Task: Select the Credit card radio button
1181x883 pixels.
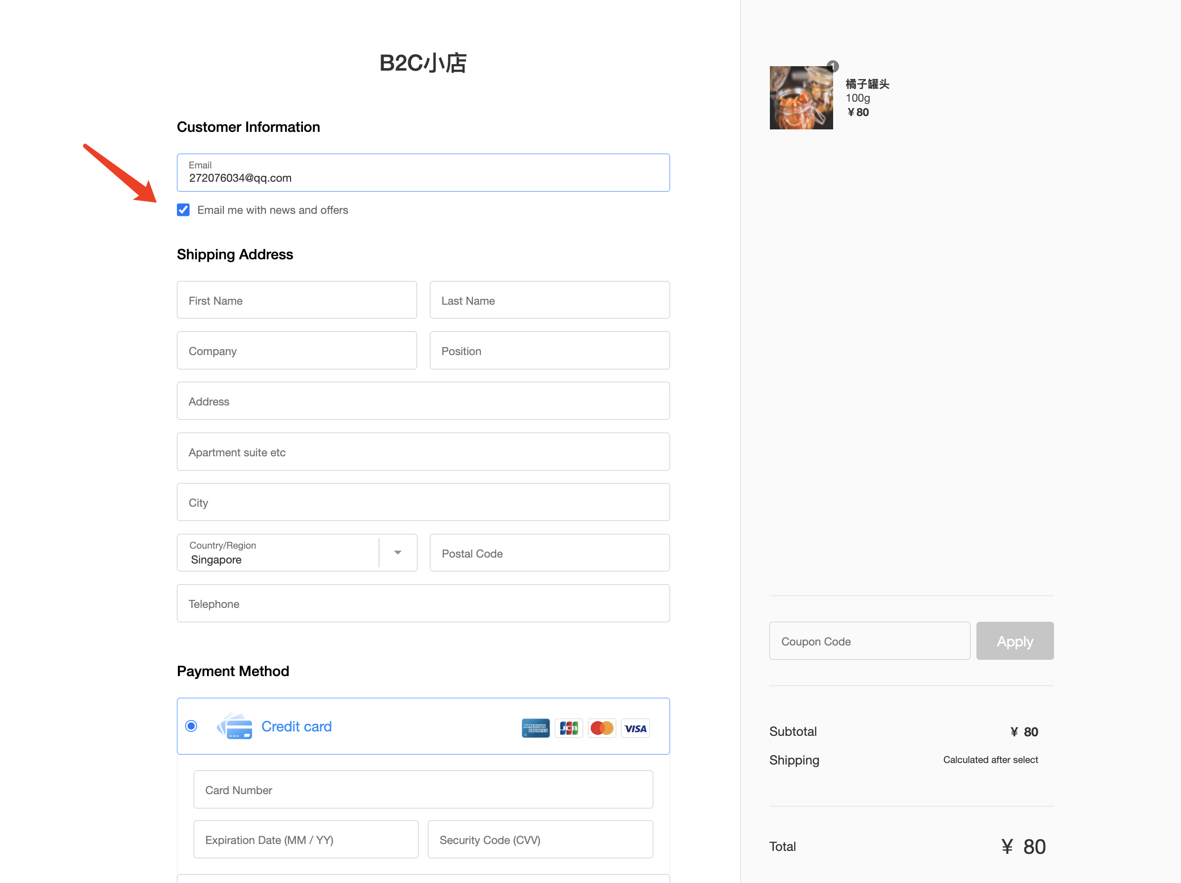Action: click(191, 725)
